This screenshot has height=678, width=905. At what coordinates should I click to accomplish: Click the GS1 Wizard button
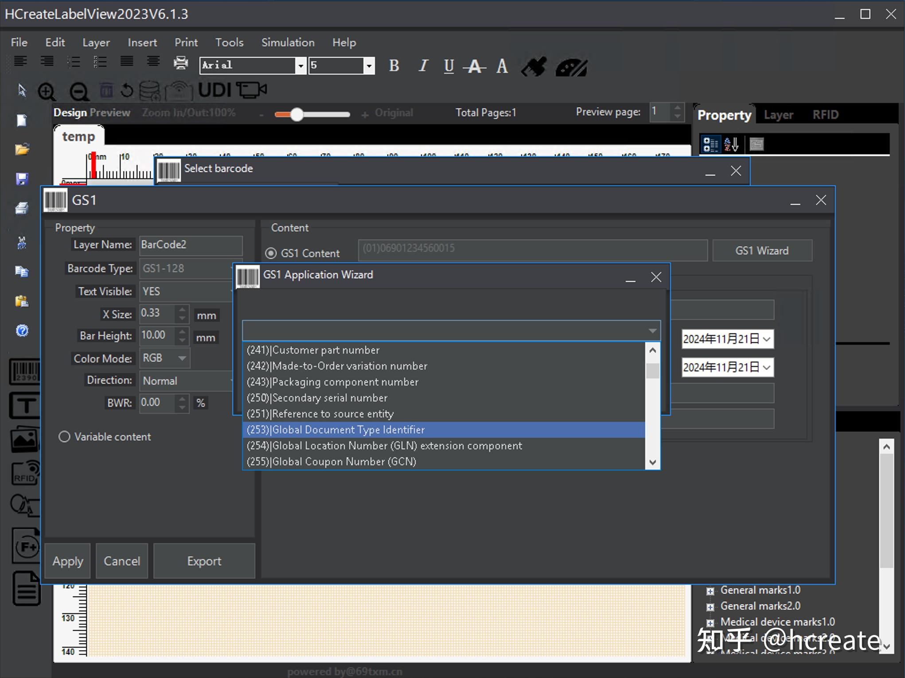tap(761, 251)
